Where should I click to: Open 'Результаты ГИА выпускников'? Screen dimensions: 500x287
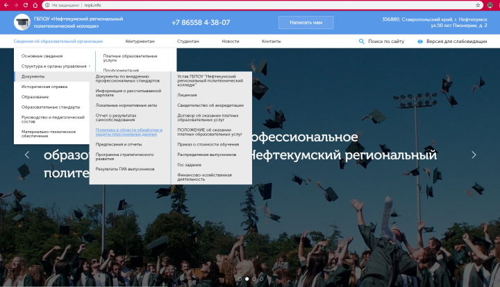click(x=125, y=169)
